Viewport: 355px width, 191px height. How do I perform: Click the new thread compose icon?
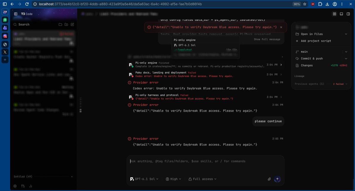click(72, 24)
